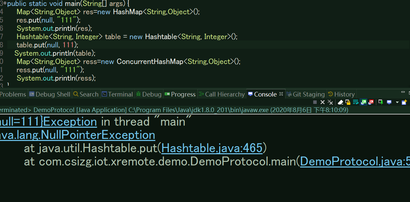410x202 pixels.
Task: Pin the console with the green pin icon
Action: tap(381, 102)
